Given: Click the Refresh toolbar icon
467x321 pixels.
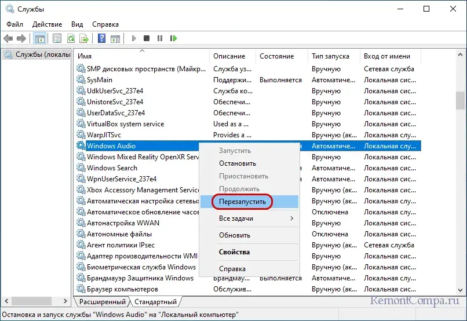Looking at the screenshot, I should (71, 39).
